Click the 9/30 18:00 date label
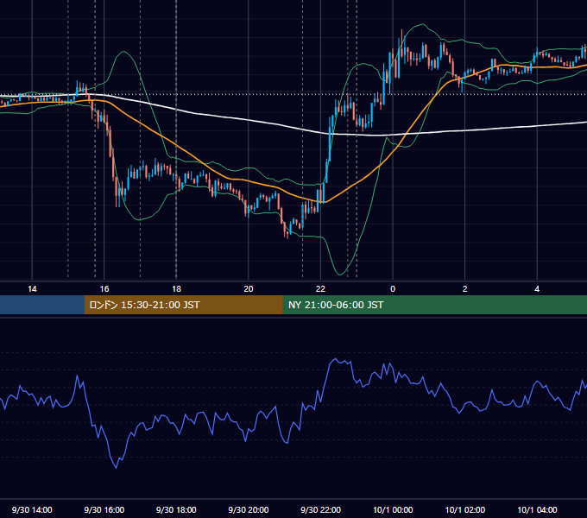Image resolution: width=587 pixels, height=518 pixels. click(x=176, y=509)
